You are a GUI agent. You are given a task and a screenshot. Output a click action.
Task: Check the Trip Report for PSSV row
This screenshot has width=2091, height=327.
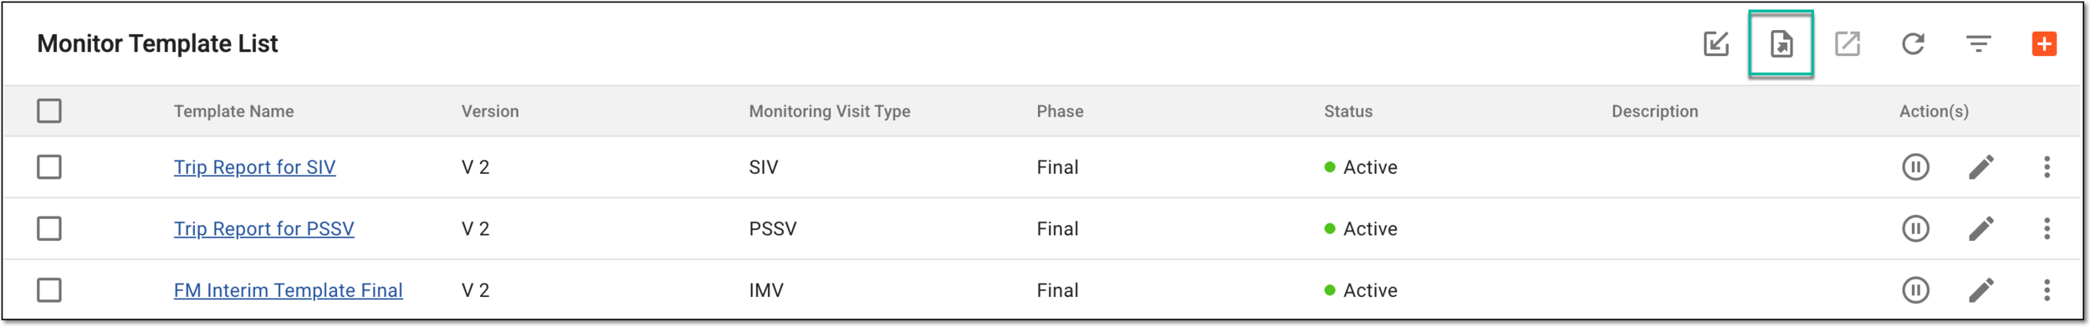click(49, 228)
